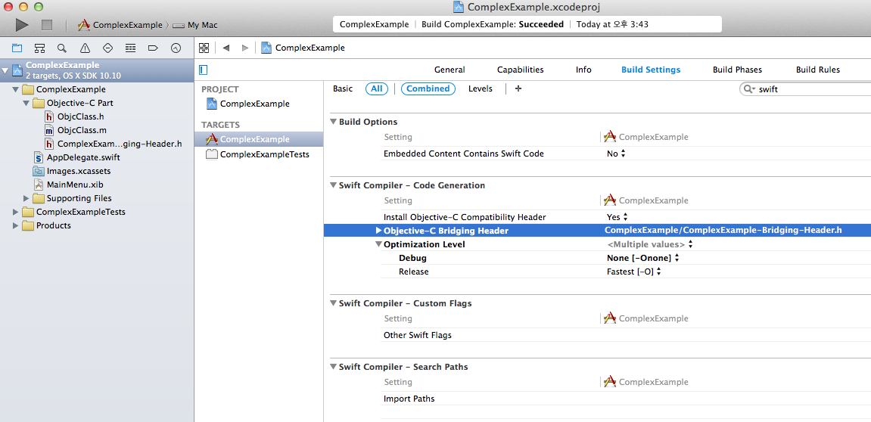Click ComplexExample in the jump bar
This screenshot has width=871, height=422.
(x=303, y=48)
